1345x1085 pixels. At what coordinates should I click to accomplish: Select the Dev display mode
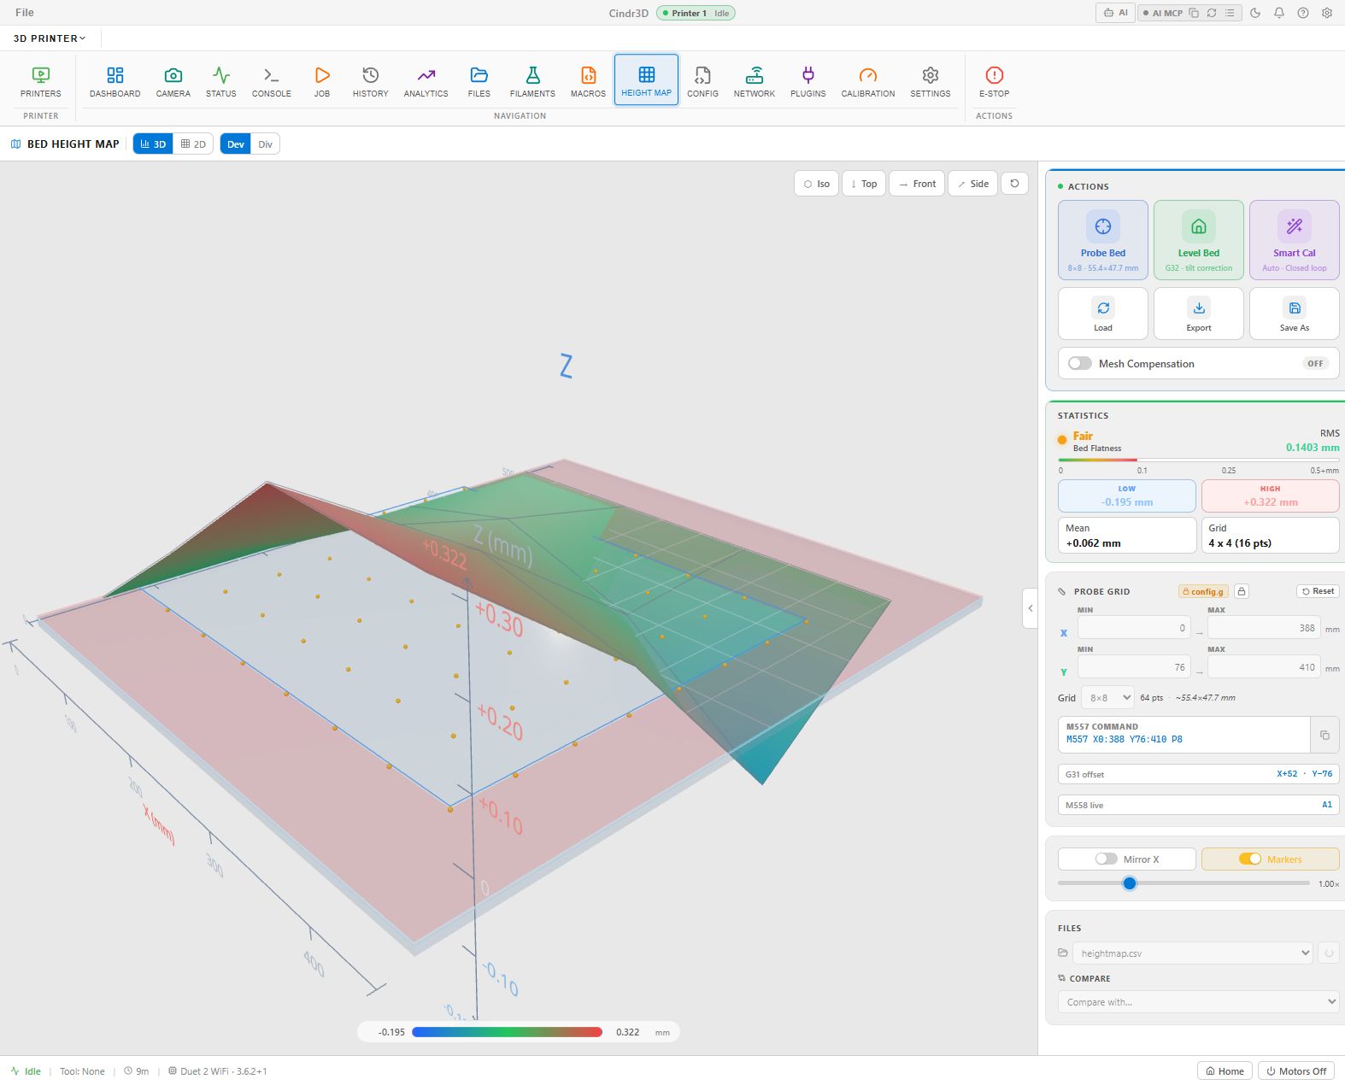236,144
